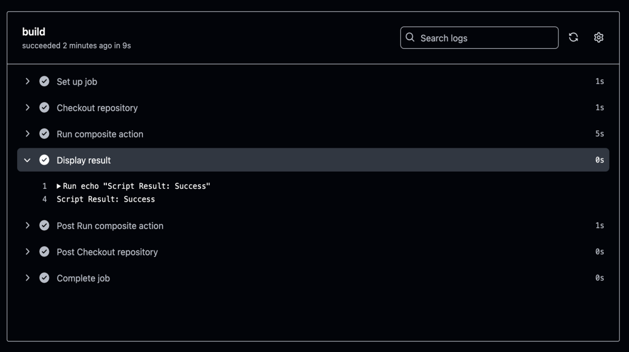The height and width of the screenshot is (352, 629).
Task: Click the refresh logs icon
Action: click(573, 37)
